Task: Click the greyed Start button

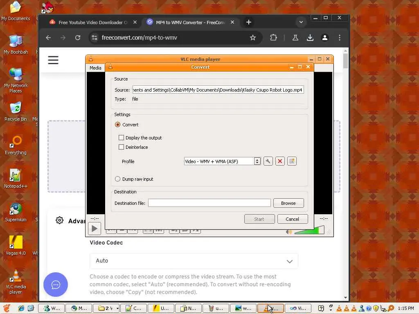Action: point(259,219)
